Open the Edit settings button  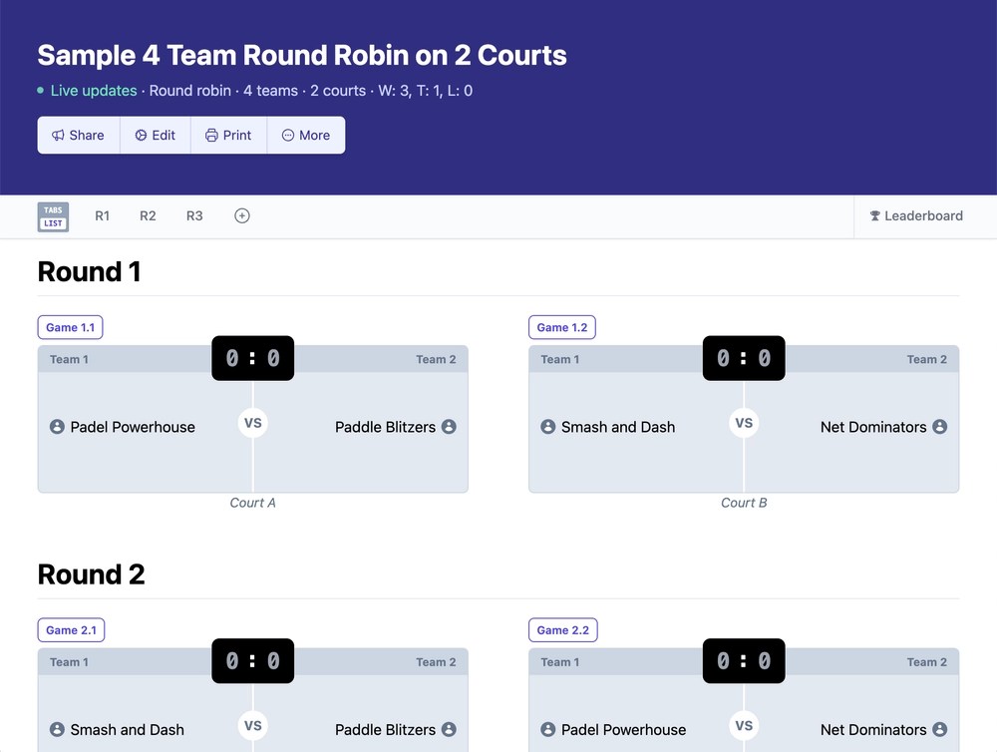(x=156, y=135)
